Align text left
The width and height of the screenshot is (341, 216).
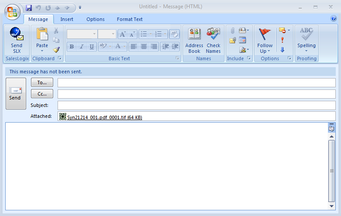(x=133, y=47)
